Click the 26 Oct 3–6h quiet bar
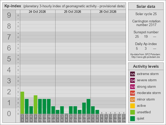Screen dimensions: 166x125 tap(97, 112)
